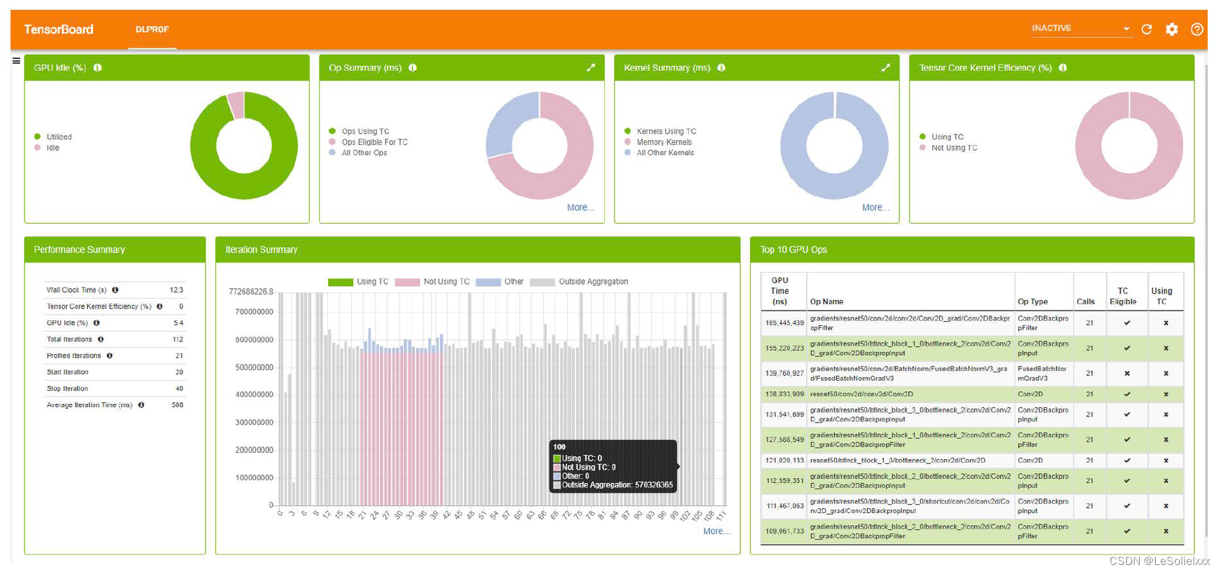Select row with GPU time 139,760,927

tap(972, 374)
